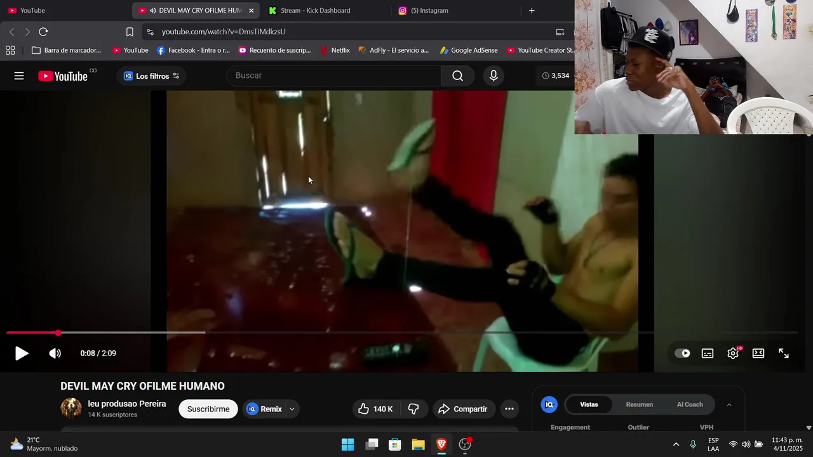Select the Resumen tab
Screen dimensions: 813x457
[x=640, y=404]
